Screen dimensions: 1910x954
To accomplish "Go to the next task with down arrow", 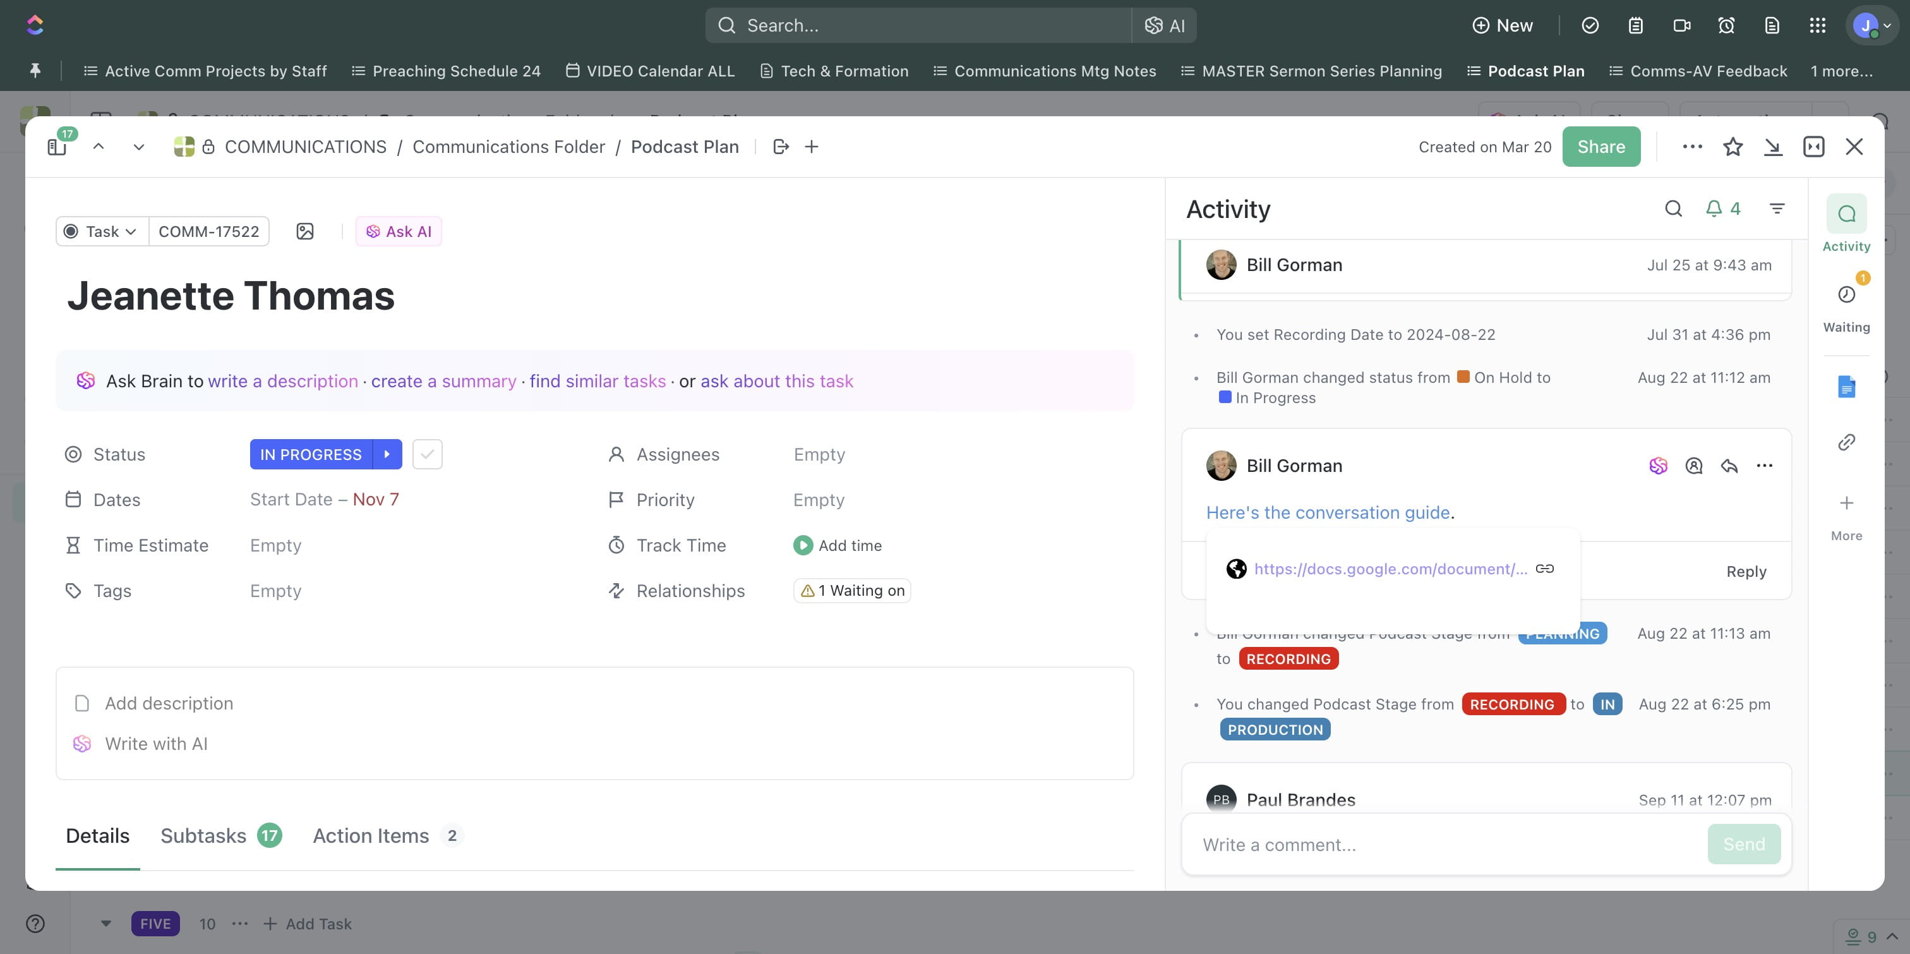I will click(139, 147).
